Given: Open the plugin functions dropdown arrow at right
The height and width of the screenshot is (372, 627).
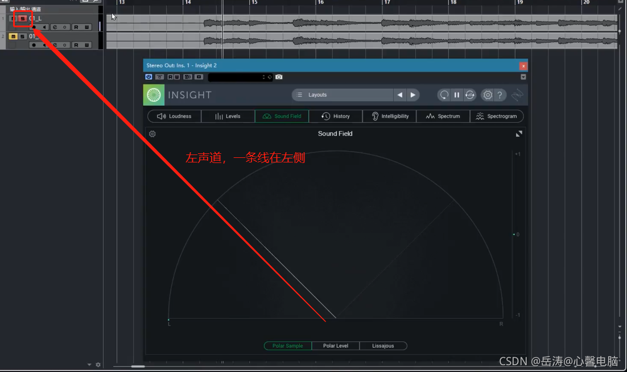Looking at the screenshot, I should coord(523,77).
